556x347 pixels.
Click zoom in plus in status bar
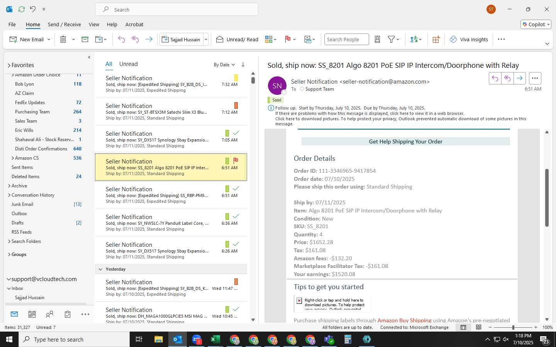536,327
